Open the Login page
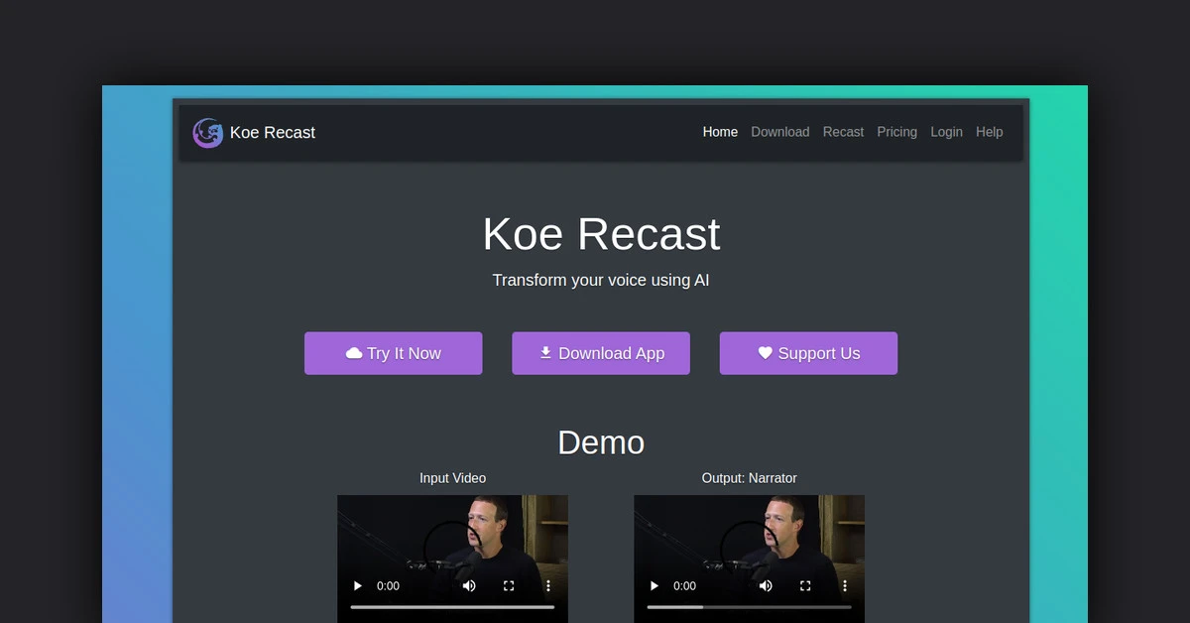 click(x=946, y=132)
